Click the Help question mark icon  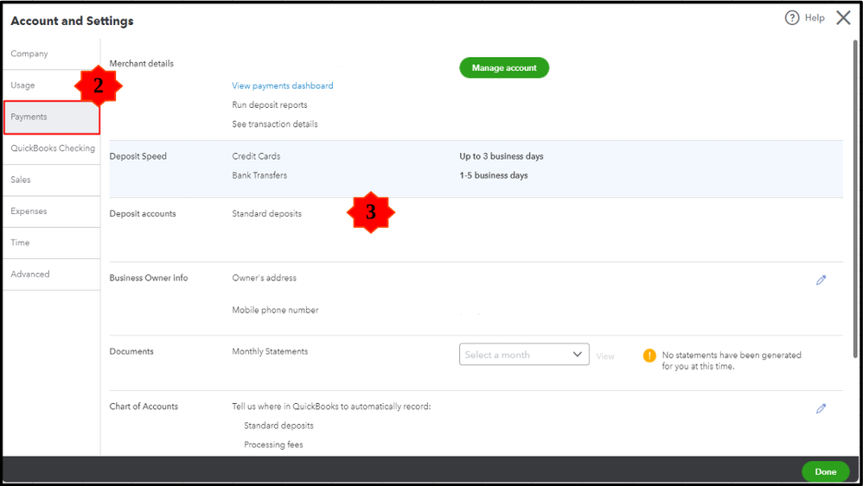791,18
